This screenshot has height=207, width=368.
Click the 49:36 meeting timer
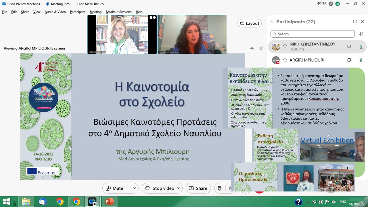click(x=322, y=4)
